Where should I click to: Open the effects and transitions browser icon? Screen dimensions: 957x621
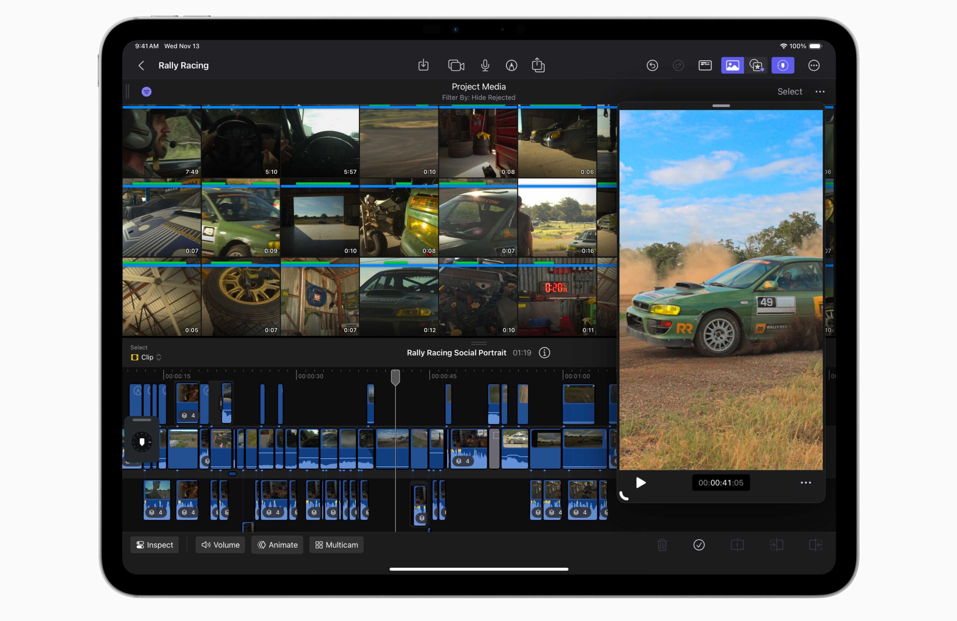tap(756, 65)
